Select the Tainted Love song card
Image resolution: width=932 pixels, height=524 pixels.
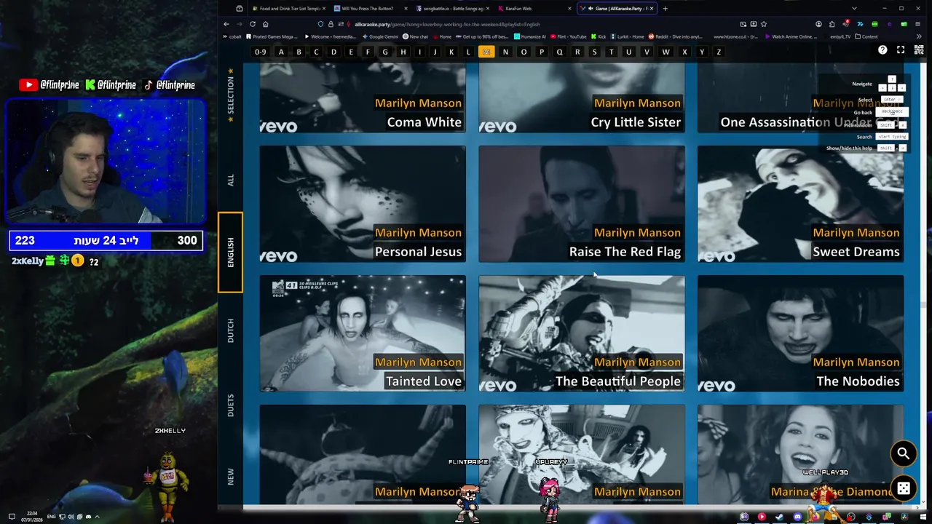(363, 333)
